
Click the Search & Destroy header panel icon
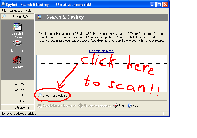[39, 17]
